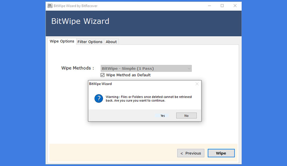Maximize the BitWipe Wizard main window

pyautogui.click(x=222, y=6)
